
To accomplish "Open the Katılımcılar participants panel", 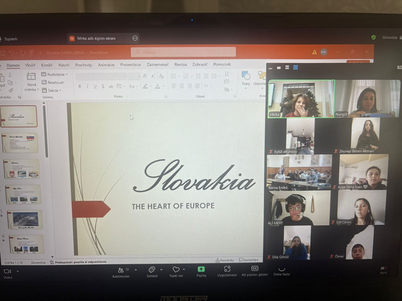I will [x=121, y=270].
